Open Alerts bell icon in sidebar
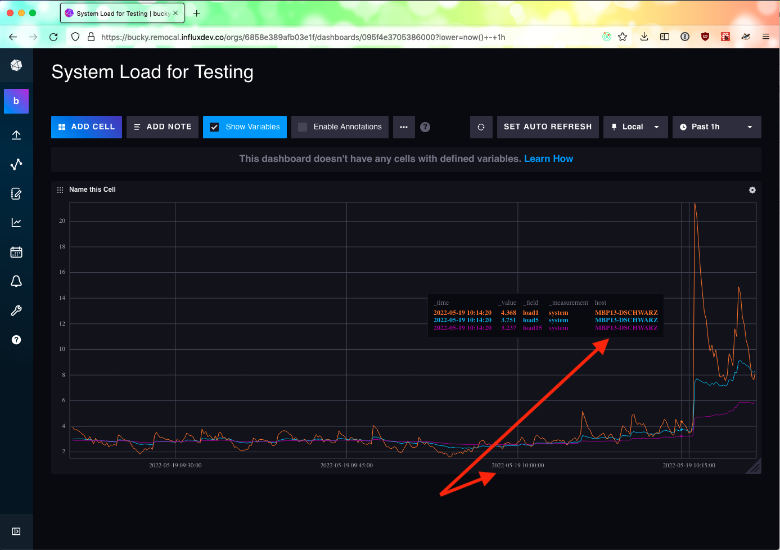This screenshot has width=780, height=550. [16, 281]
